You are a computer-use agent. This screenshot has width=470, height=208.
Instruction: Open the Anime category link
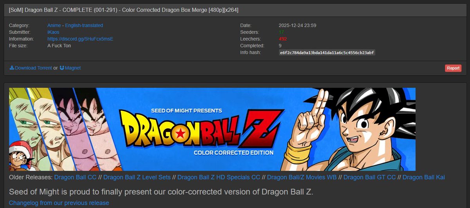coord(54,25)
